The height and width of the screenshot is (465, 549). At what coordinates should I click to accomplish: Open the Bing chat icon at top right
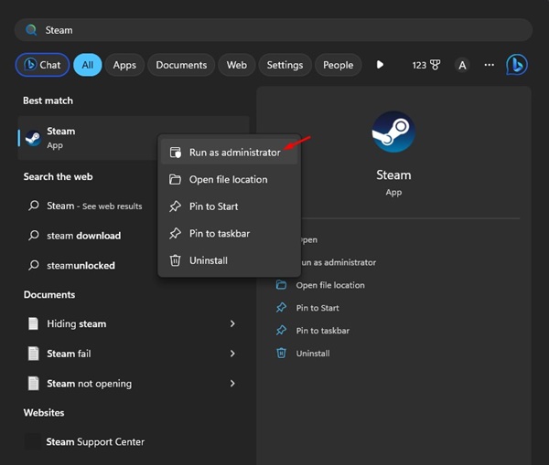click(517, 65)
